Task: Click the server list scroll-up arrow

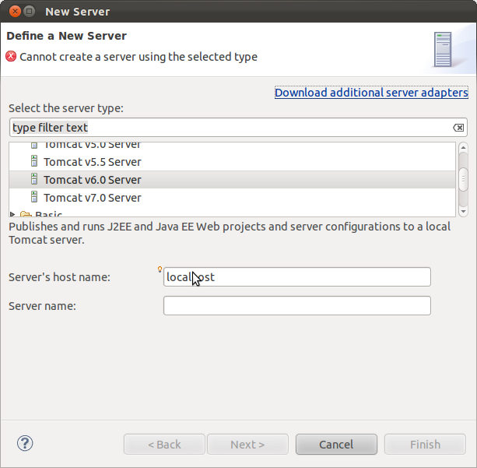Action: click(x=463, y=148)
